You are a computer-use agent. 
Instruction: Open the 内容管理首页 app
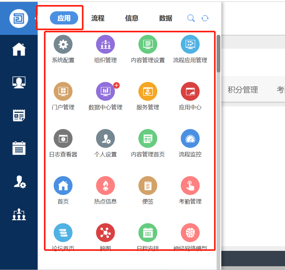[148, 138]
